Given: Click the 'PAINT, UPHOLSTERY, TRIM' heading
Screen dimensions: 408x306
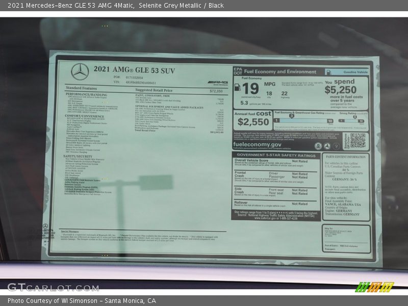Looking at the screenshot, I should (x=152, y=96).
